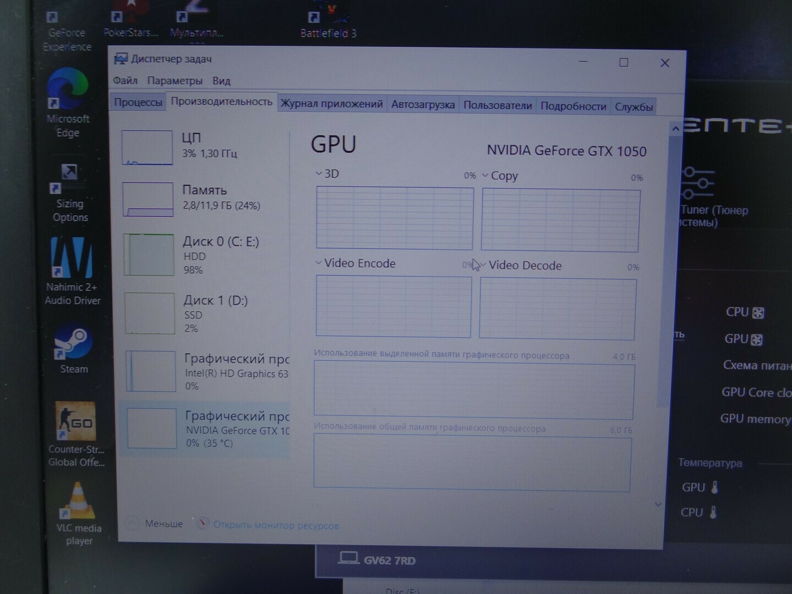792x594 pixels.
Task: Open Counter-Strike Global Offensive shortcut
Action: click(x=76, y=434)
